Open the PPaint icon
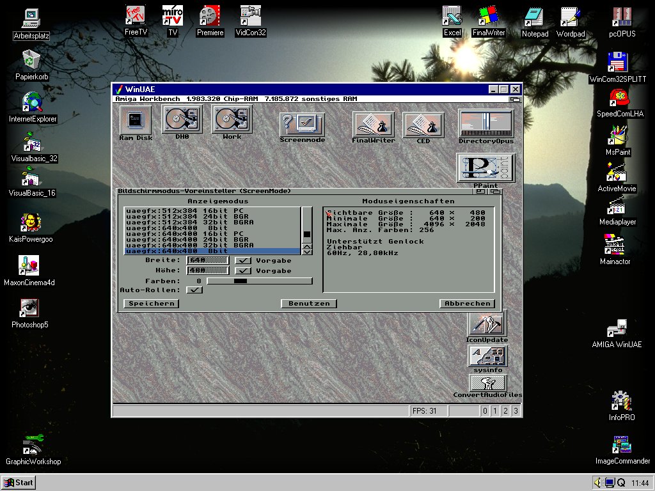Viewport: 655px width, 491px height. 485,168
